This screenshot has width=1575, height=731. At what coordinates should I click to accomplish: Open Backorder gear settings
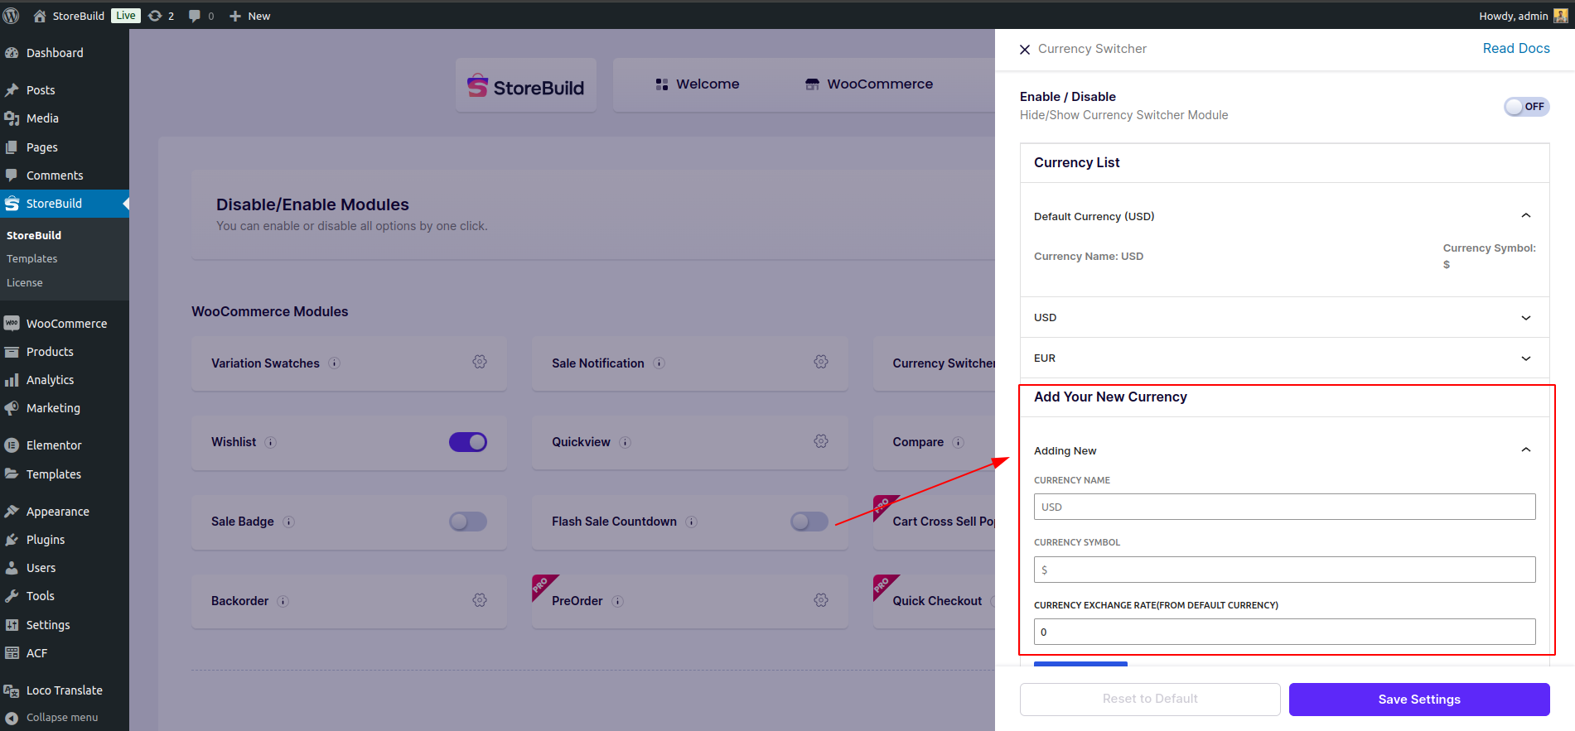480,600
